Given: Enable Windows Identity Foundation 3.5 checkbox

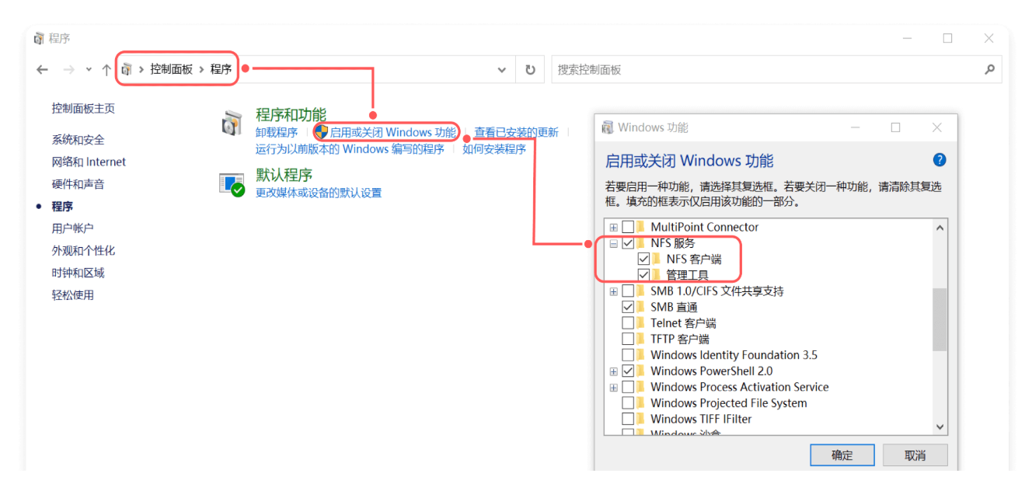Looking at the screenshot, I should [628, 355].
